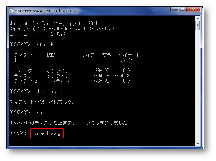This screenshot has width=216, height=161.
Task: Click the "ディスク 1 が選択されました。" message
Action: coord(42,102)
